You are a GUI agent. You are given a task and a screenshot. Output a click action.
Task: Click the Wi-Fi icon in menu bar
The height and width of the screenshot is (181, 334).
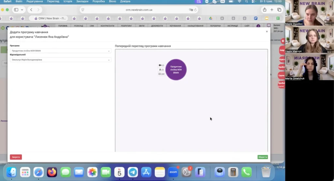coord(240,2)
